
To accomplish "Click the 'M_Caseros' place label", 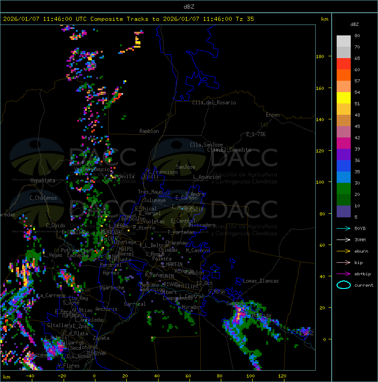I will 198,250.
